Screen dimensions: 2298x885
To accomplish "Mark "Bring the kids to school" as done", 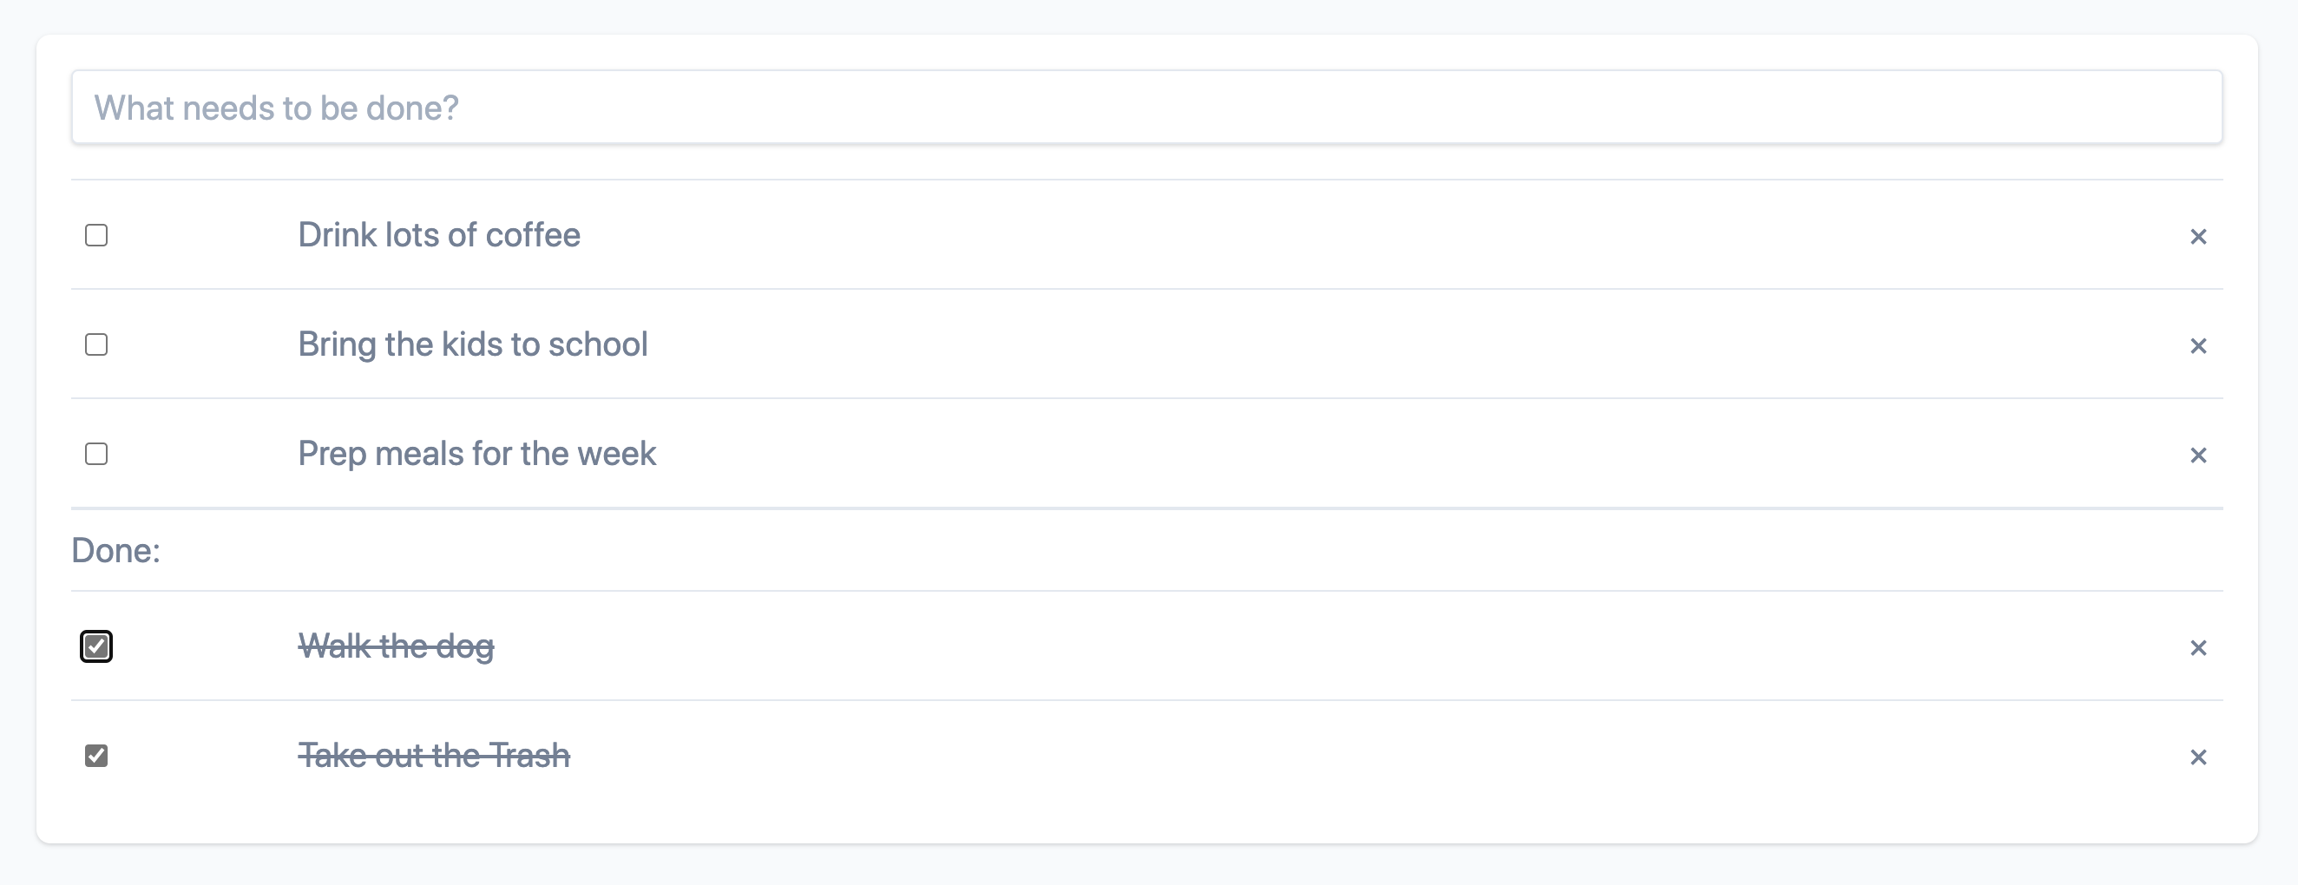I will (x=95, y=345).
